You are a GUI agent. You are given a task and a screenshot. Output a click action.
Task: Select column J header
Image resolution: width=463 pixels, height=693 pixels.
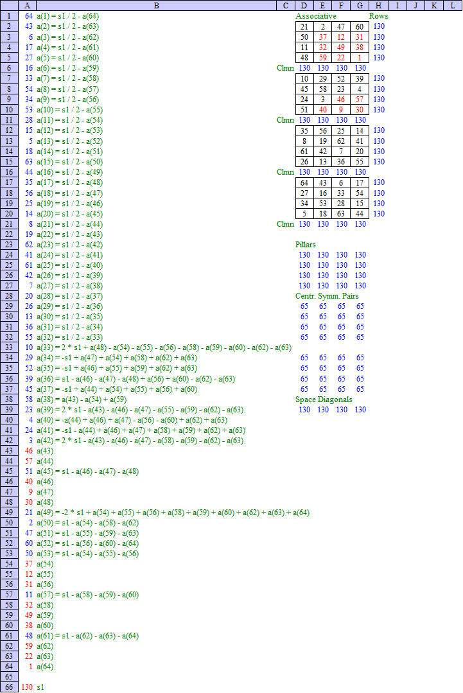(x=415, y=5)
